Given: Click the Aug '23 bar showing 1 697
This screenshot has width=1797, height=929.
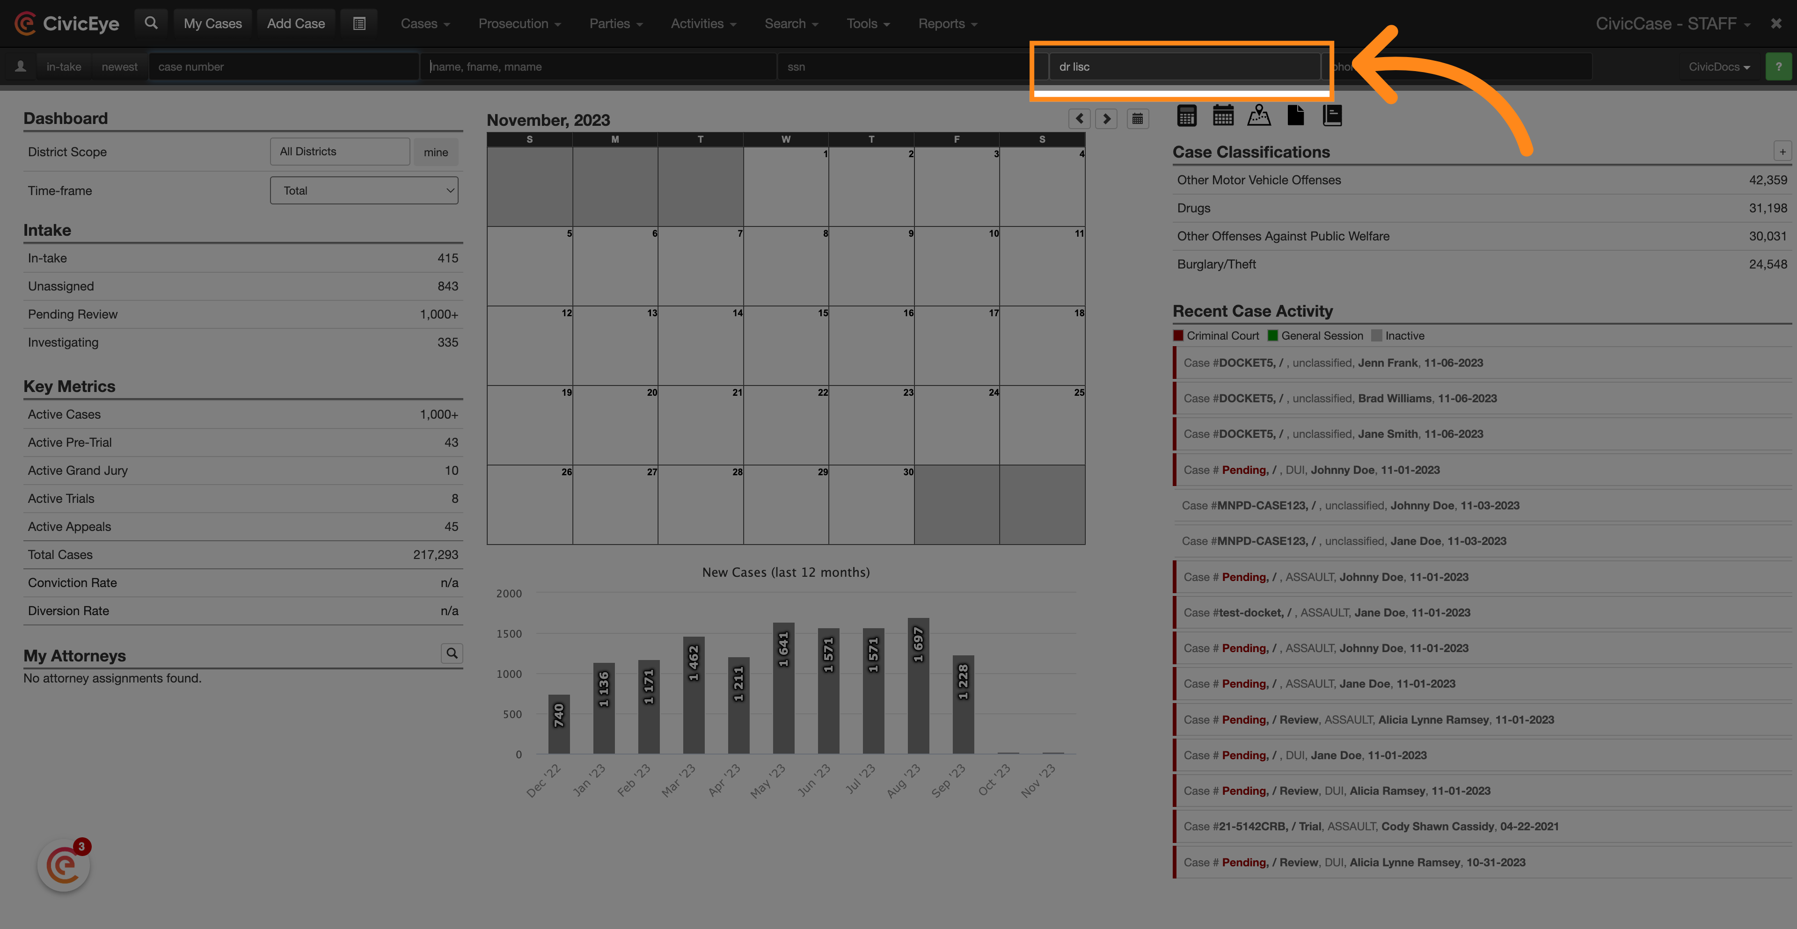Looking at the screenshot, I should pos(918,686).
